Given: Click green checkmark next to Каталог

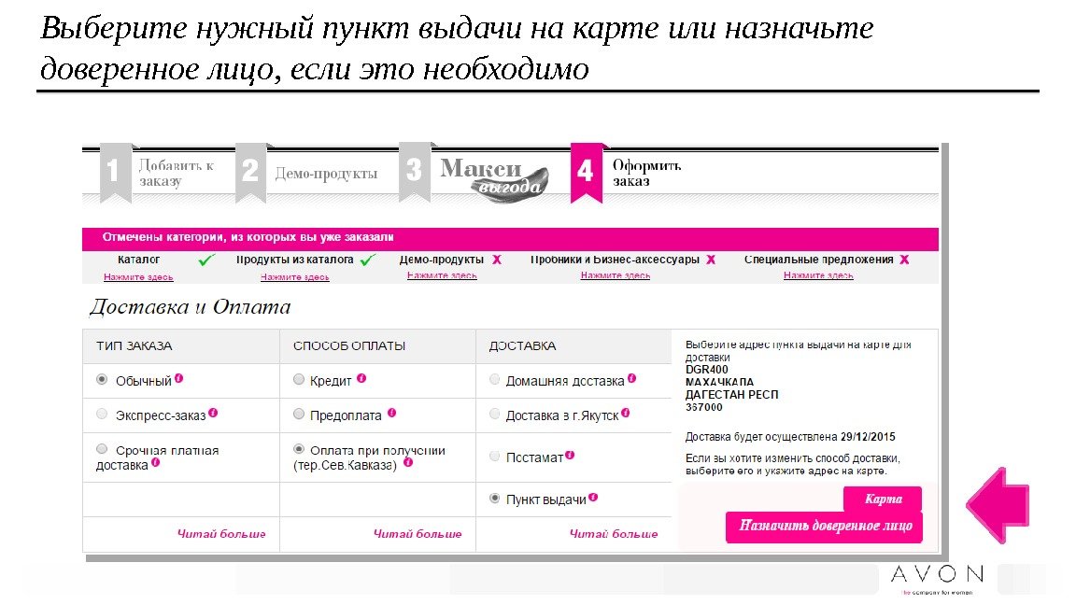Looking at the screenshot, I should (205, 260).
